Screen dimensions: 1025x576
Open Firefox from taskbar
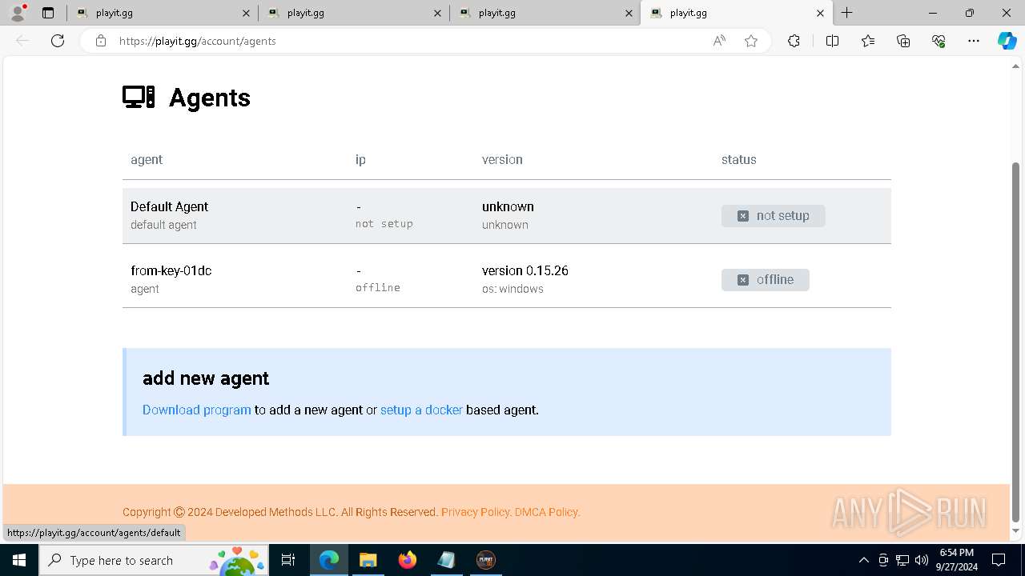pyautogui.click(x=408, y=560)
